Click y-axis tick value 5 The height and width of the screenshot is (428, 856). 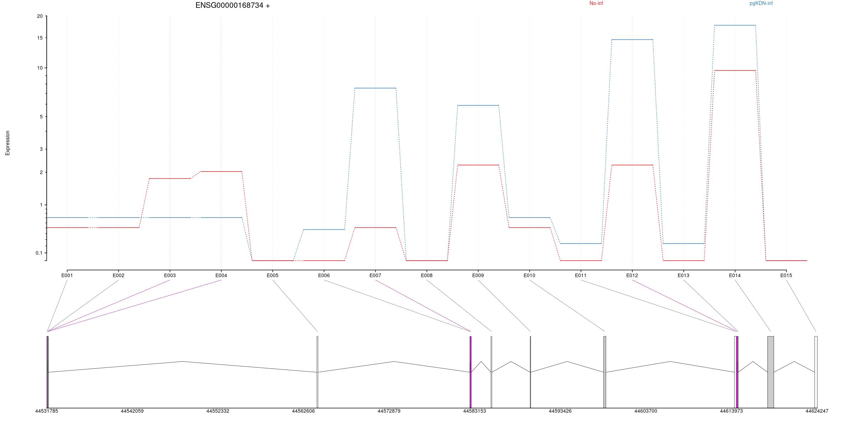coord(41,117)
